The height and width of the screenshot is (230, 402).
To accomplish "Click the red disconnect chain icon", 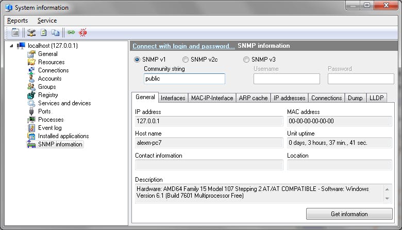I will pos(83,32).
